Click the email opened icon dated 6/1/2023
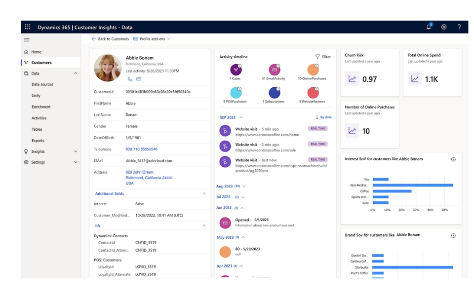 click(x=225, y=223)
